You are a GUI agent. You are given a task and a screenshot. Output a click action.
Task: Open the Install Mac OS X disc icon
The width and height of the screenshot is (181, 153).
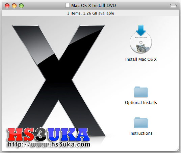coord(141,39)
